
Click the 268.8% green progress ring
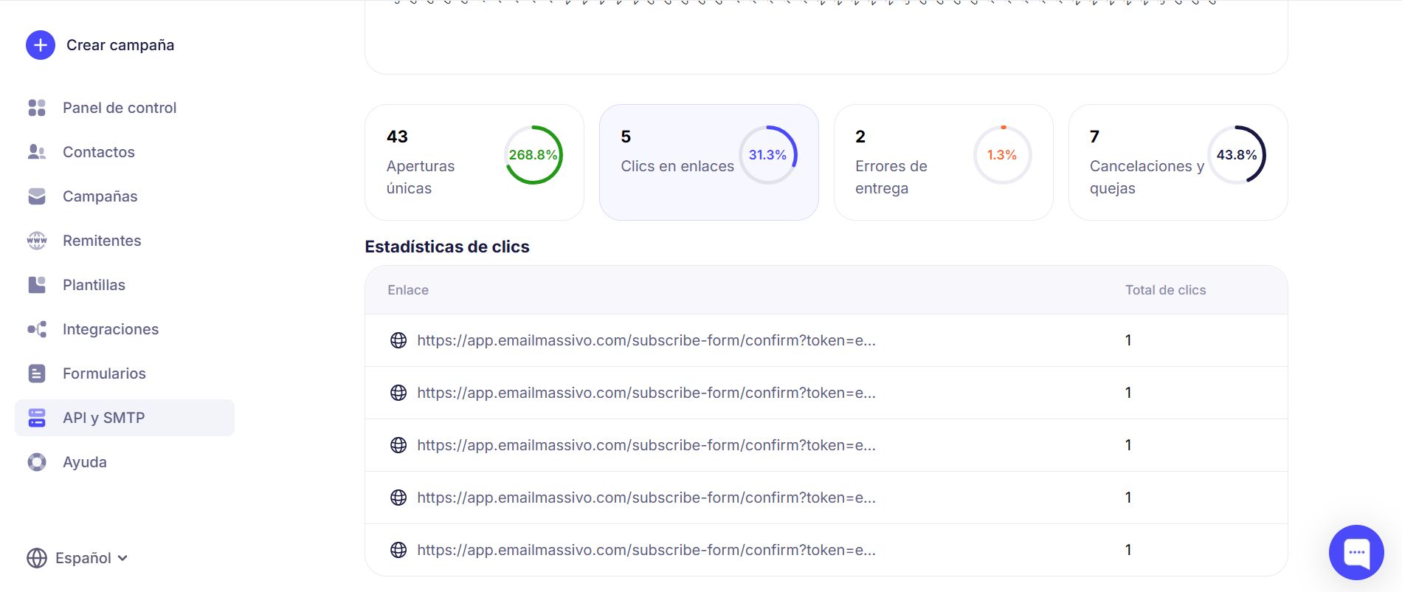coord(533,155)
